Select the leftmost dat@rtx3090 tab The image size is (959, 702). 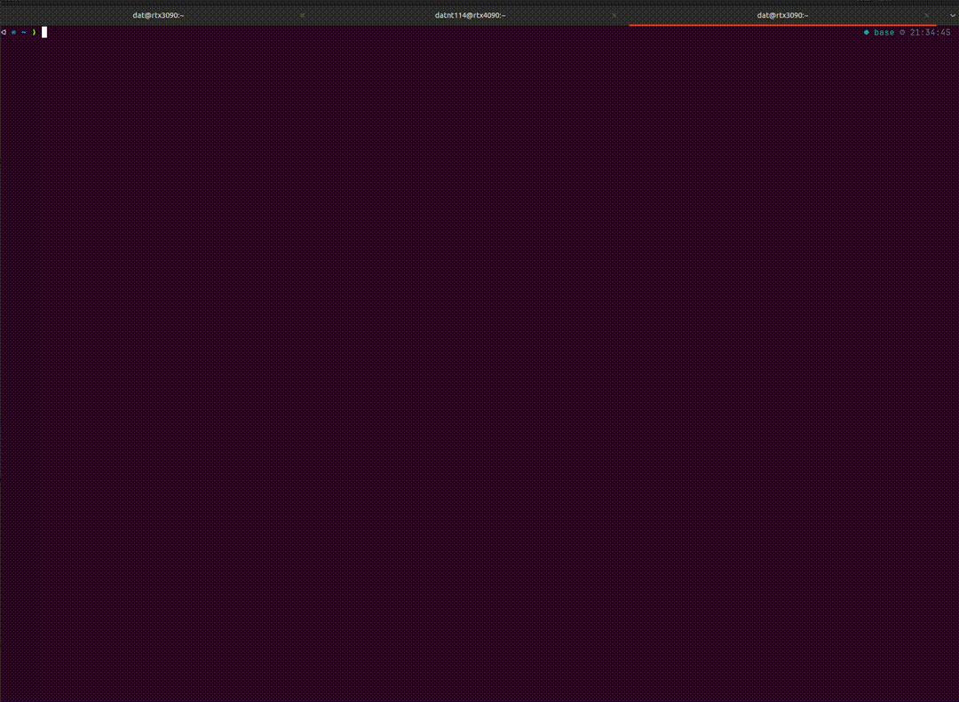click(x=157, y=15)
